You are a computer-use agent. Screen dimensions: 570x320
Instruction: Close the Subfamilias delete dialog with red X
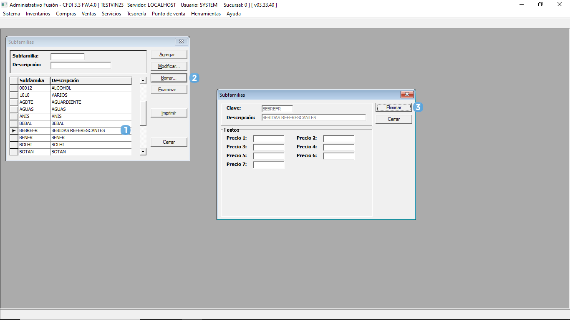[407, 95]
